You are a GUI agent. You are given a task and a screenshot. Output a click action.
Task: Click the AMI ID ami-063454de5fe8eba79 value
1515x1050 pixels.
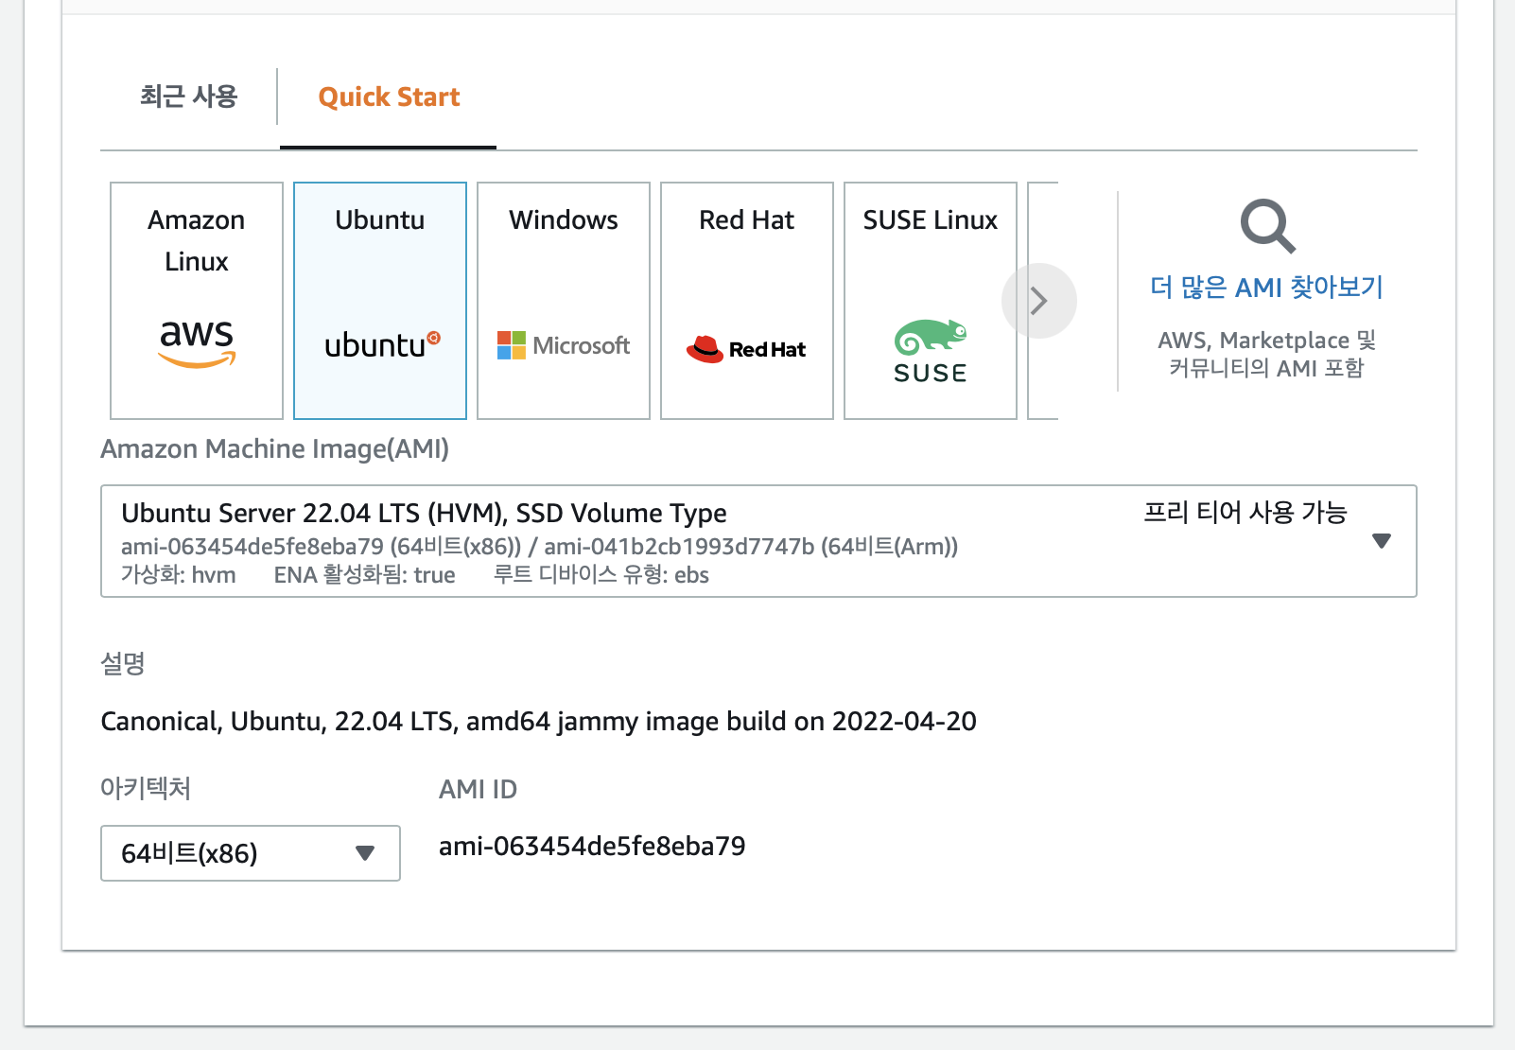pyautogui.click(x=592, y=846)
